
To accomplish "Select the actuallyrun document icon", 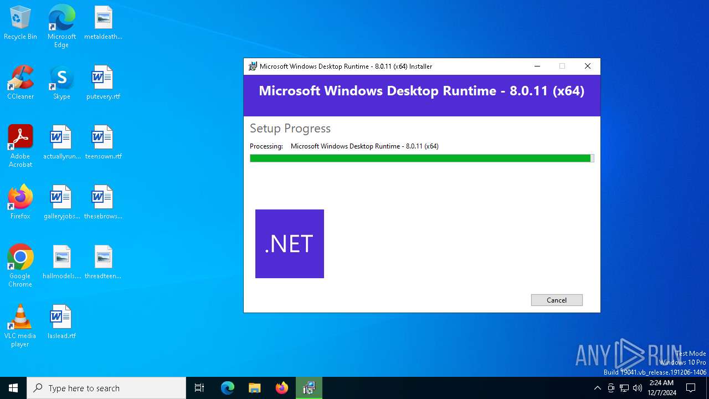I will pos(61,142).
